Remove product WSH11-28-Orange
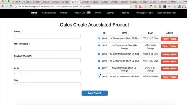 point(169,46)
